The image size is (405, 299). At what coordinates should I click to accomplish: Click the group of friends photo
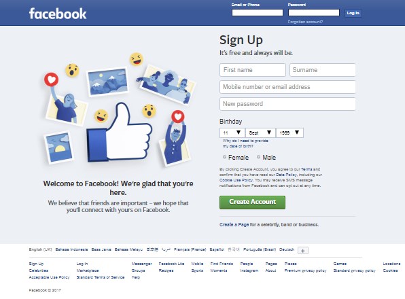point(167,85)
